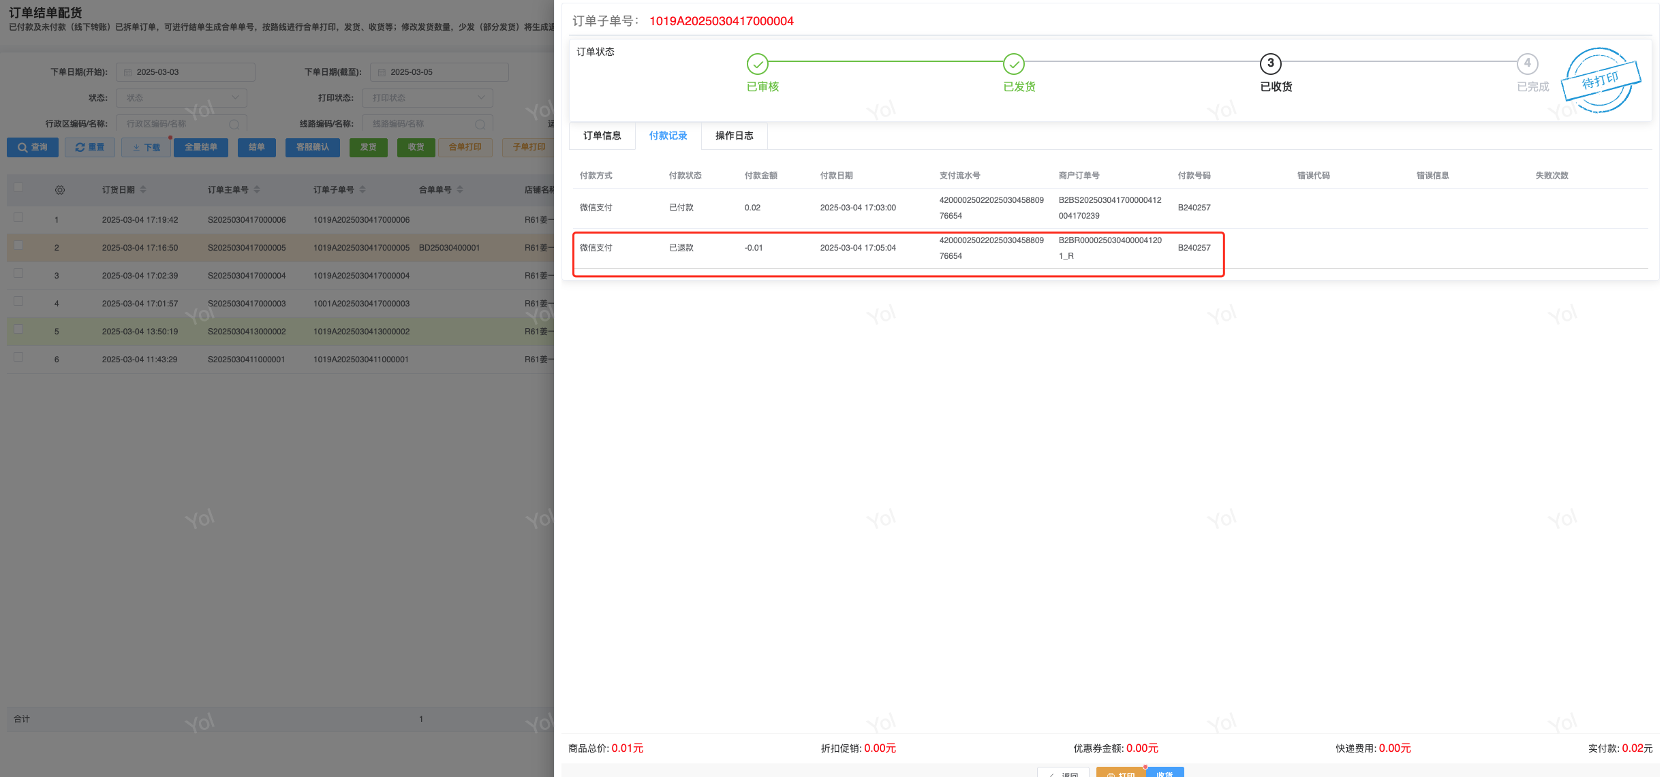The image size is (1666, 777).
Task: Expand the 状态 dropdown
Action: [x=181, y=97]
